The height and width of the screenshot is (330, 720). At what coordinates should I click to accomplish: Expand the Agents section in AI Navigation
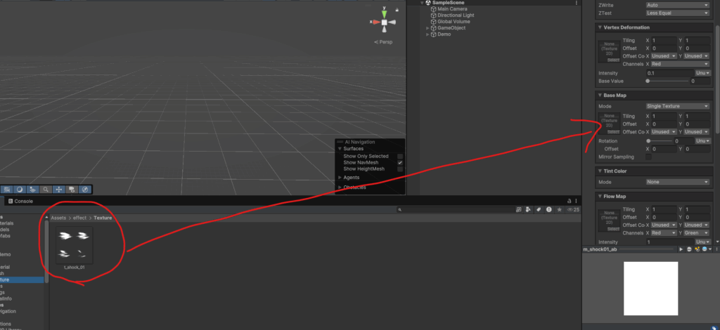[340, 178]
